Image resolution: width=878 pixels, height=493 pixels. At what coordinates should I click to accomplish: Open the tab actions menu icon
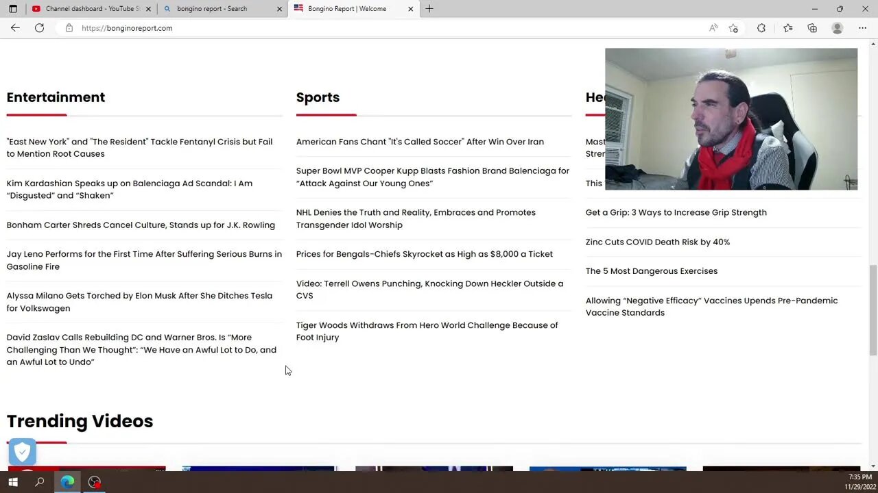tap(13, 9)
